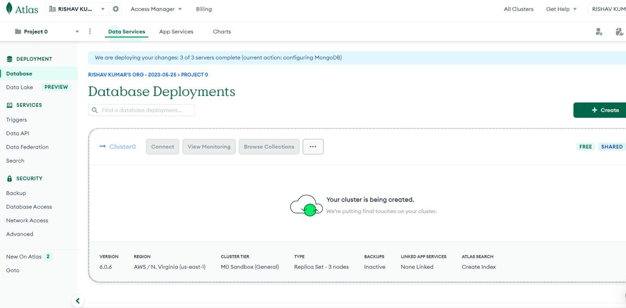
Task: Click invite user icon in project bar
Action: point(599,32)
